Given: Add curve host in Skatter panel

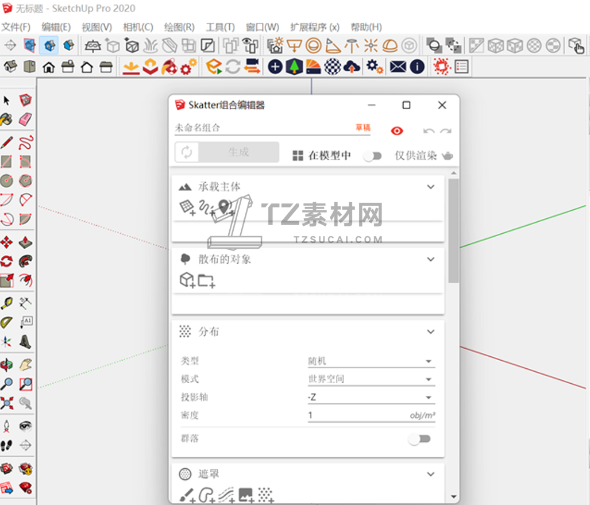Looking at the screenshot, I should [206, 207].
